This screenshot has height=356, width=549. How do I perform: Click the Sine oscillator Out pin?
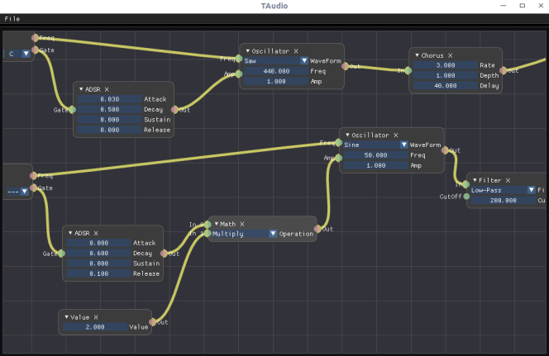point(445,150)
